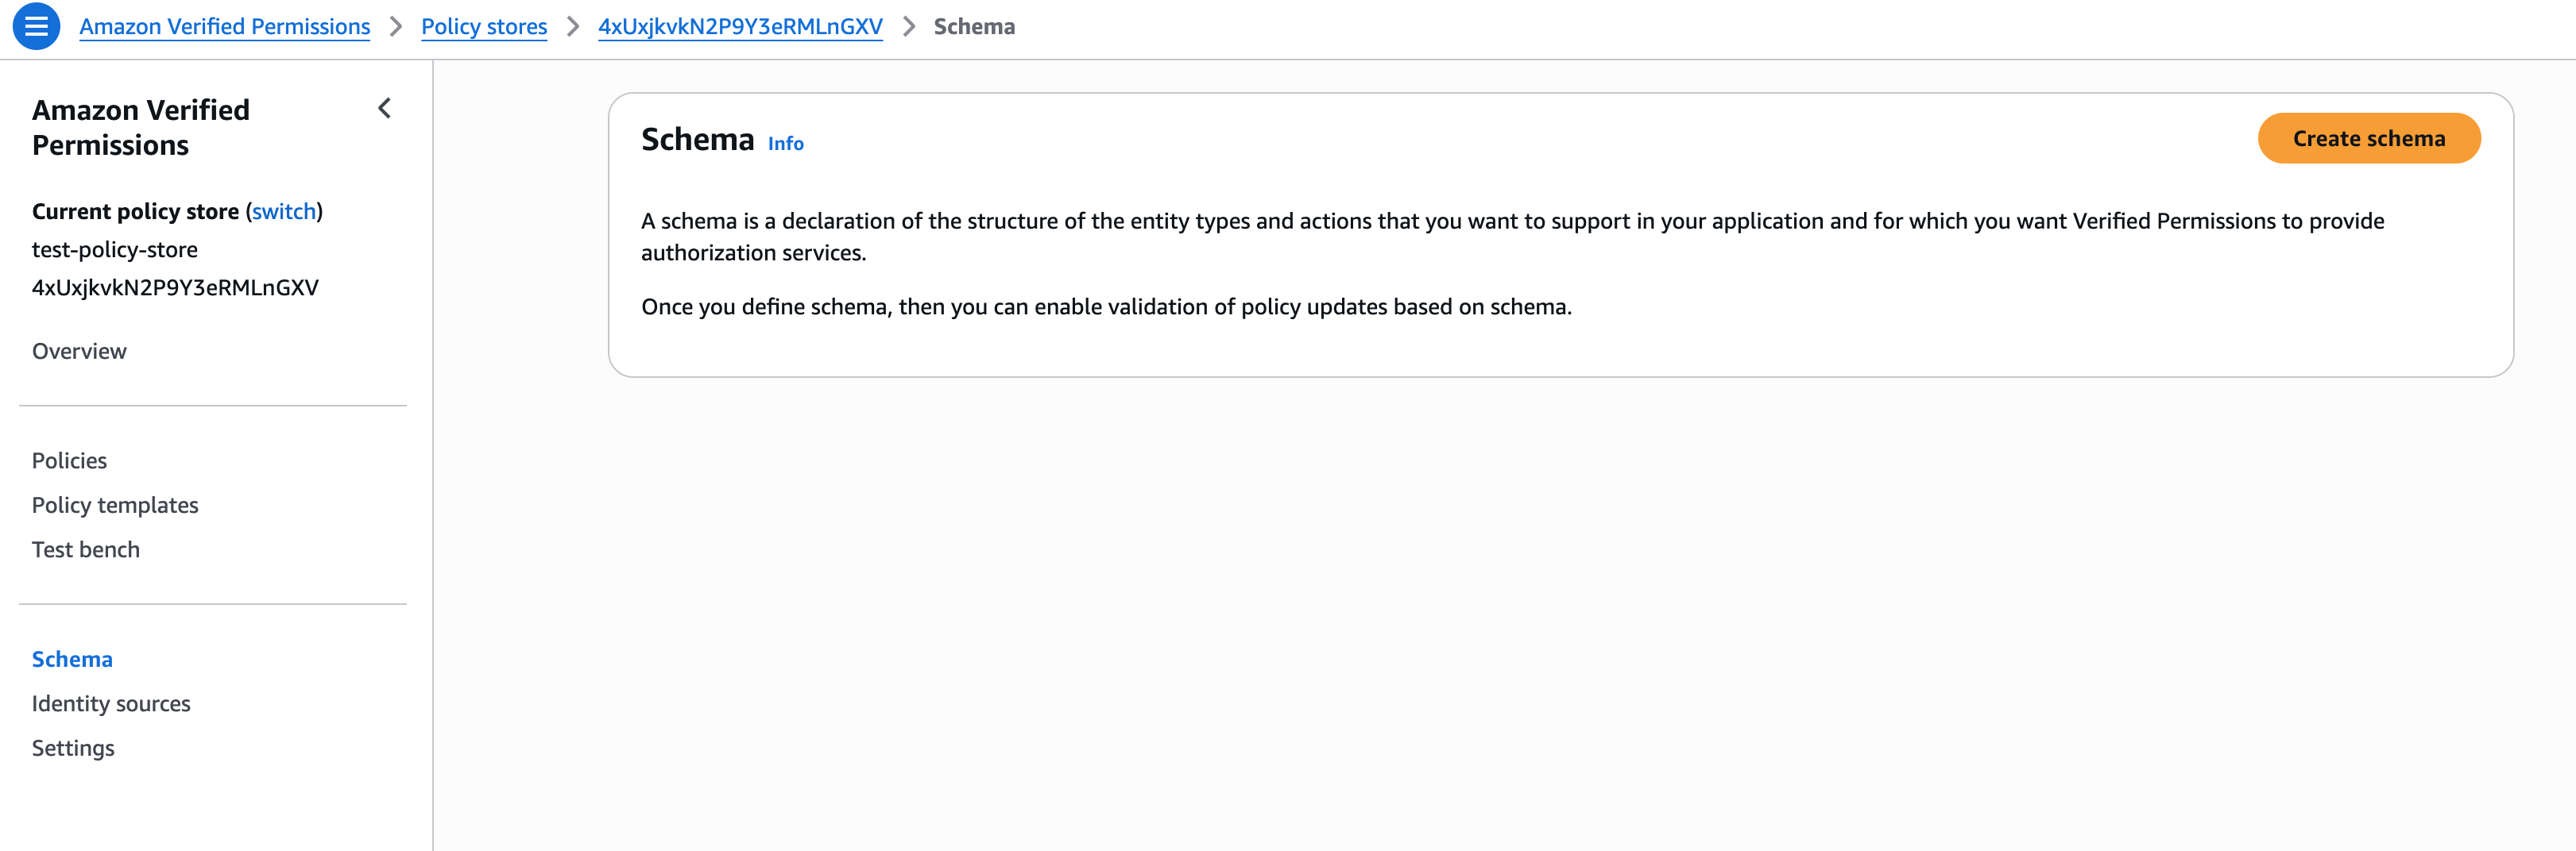The width and height of the screenshot is (2576, 851).
Task: Open Settings in the sidebar
Action: [x=73, y=748]
